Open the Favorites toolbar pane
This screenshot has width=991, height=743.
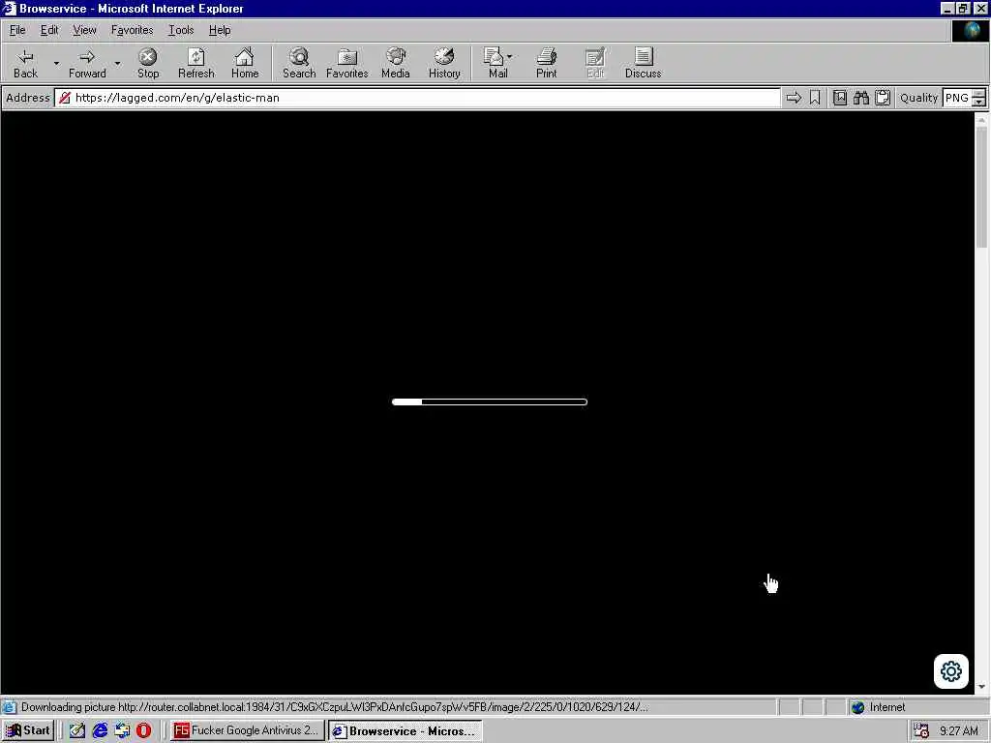pyautogui.click(x=347, y=63)
